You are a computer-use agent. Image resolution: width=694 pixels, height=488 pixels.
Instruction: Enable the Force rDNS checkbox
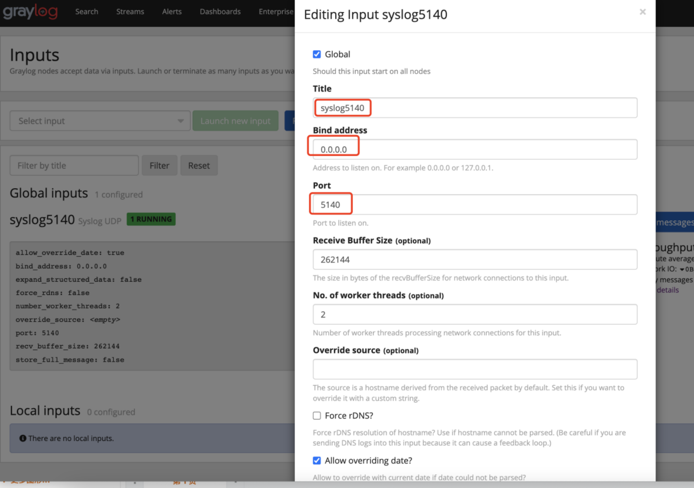click(317, 415)
